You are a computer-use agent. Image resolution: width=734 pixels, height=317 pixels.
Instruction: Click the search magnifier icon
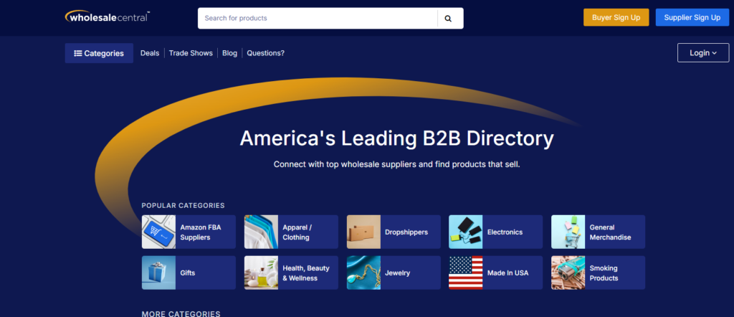tap(449, 19)
